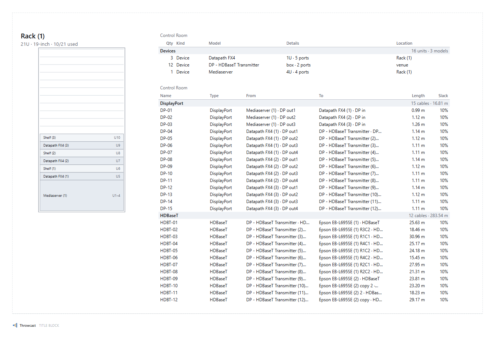Image resolution: width=495 pixels, height=350 pixels.
Task: Select the Shelf (2) rack unit
Action: click(x=82, y=153)
